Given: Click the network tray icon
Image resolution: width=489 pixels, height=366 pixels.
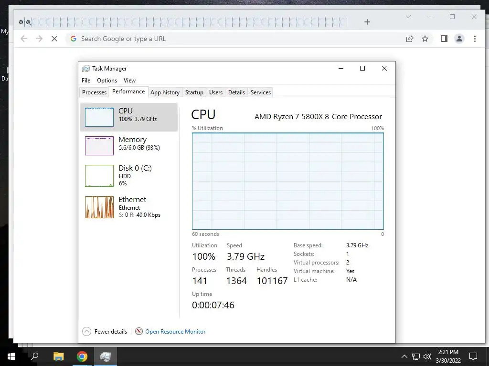Looking at the screenshot, I should tap(416, 356).
